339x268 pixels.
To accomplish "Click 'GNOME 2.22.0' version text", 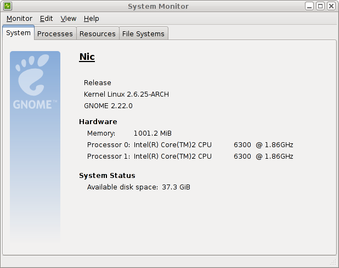I will [x=108, y=106].
